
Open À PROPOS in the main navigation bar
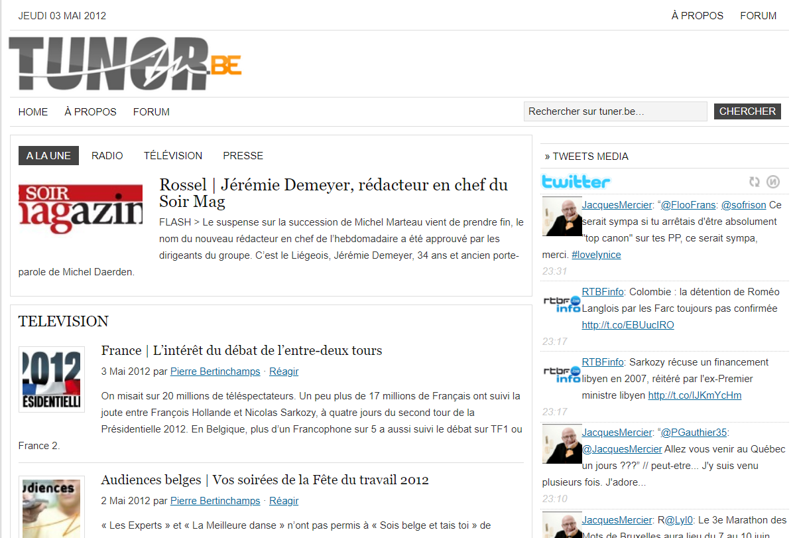90,112
